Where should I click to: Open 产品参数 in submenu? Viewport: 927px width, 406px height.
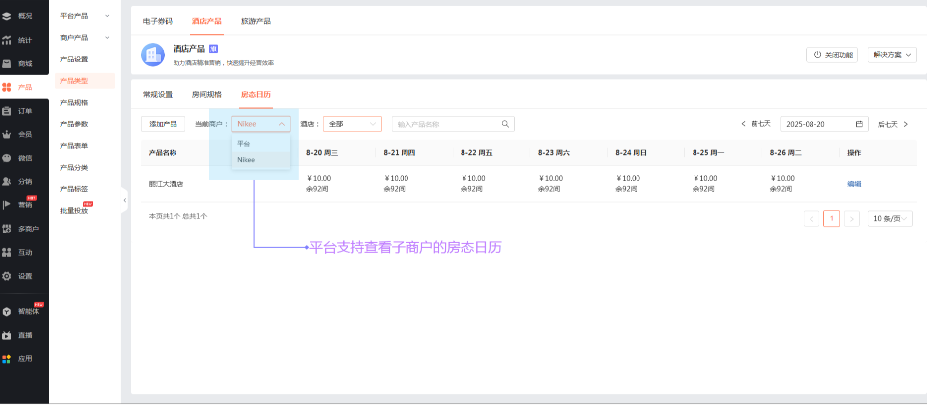tap(74, 124)
